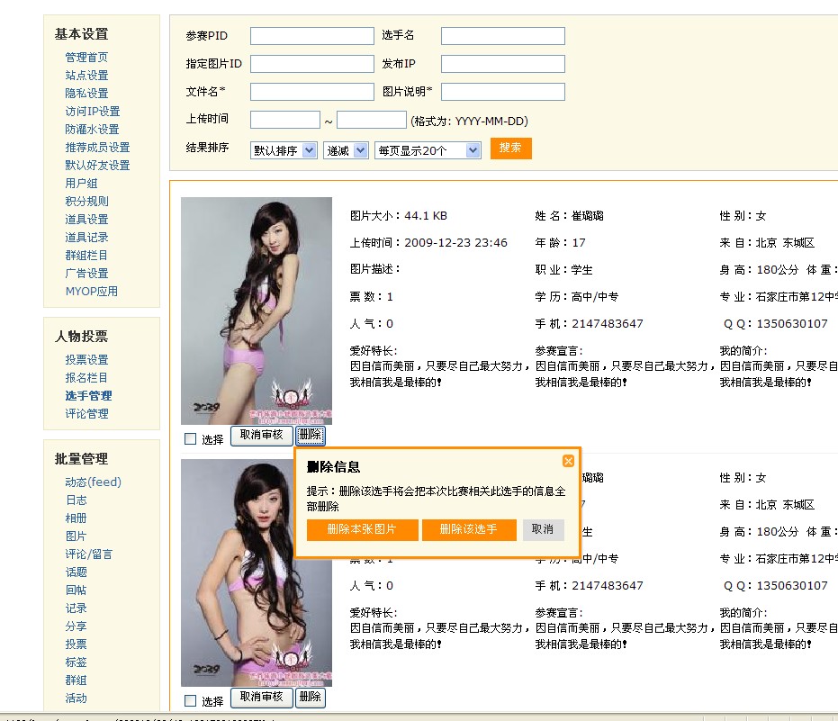Focus the 发布IP input field
Viewport: 838px width, 721px height.
pyautogui.click(x=503, y=64)
